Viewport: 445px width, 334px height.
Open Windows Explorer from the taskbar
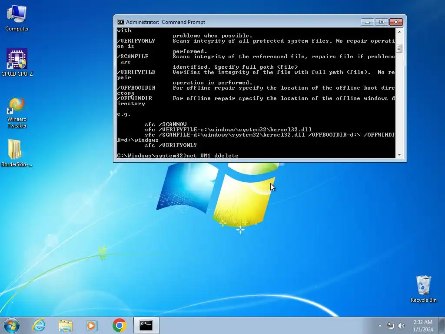coord(66,325)
